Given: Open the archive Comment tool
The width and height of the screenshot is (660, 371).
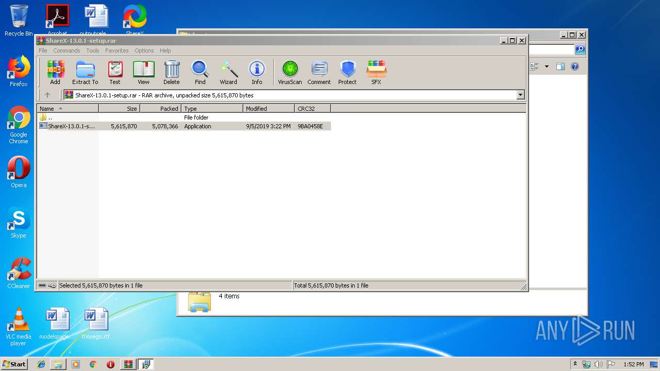Looking at the screenshot, I should point(319,72).
